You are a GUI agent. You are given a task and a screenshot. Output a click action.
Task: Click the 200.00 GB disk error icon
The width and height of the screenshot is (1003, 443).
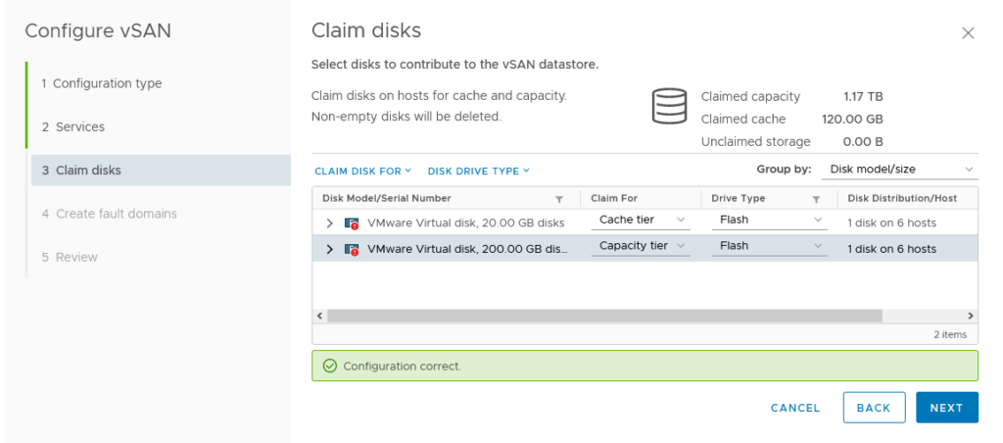coord(352,249)
